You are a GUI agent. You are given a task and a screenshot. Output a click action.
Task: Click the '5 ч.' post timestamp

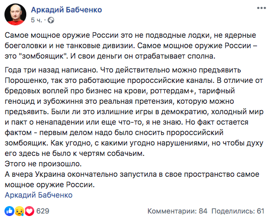click(36, 20)
